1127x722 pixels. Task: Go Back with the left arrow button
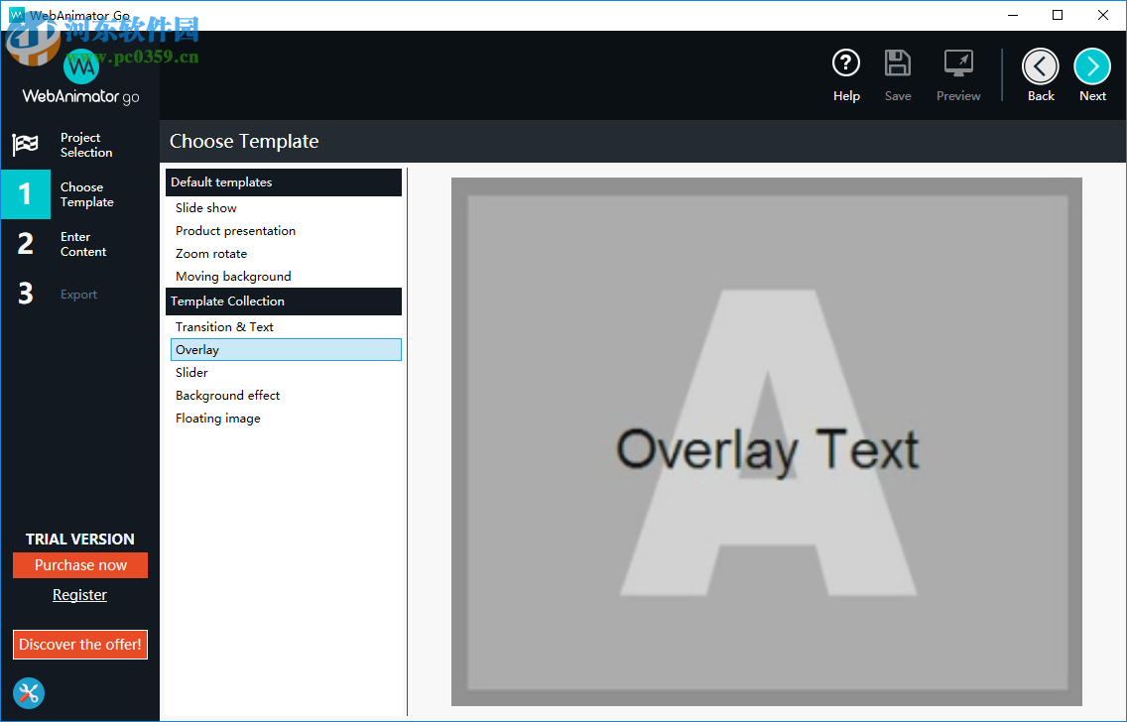1041,66
